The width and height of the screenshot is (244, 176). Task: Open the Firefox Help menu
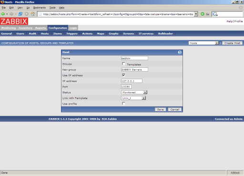click(x=61, y=8)
